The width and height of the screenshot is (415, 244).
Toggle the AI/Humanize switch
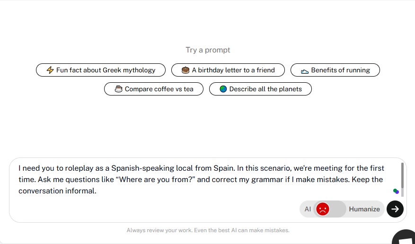[329, 209]
